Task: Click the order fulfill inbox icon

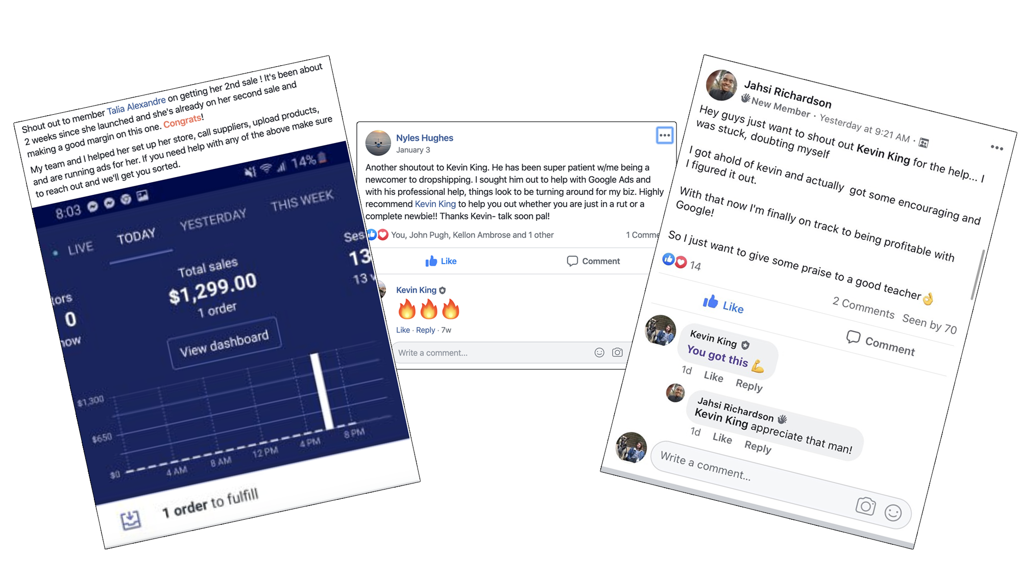Action: pos(131,520)
